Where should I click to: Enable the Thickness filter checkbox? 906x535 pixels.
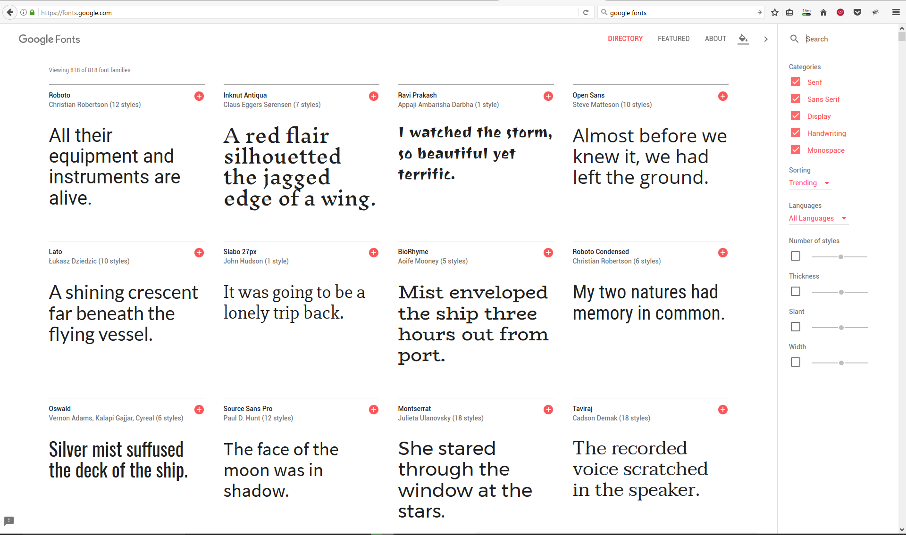click(796, 291)
